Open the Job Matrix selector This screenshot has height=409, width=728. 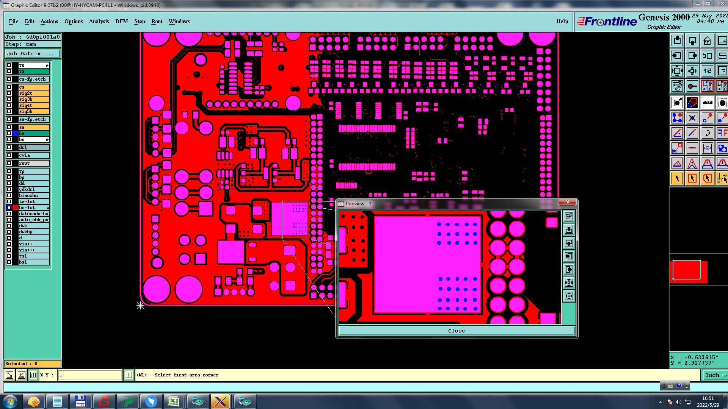coord(32,54)
